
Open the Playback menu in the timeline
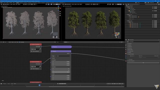coord(5,84)
